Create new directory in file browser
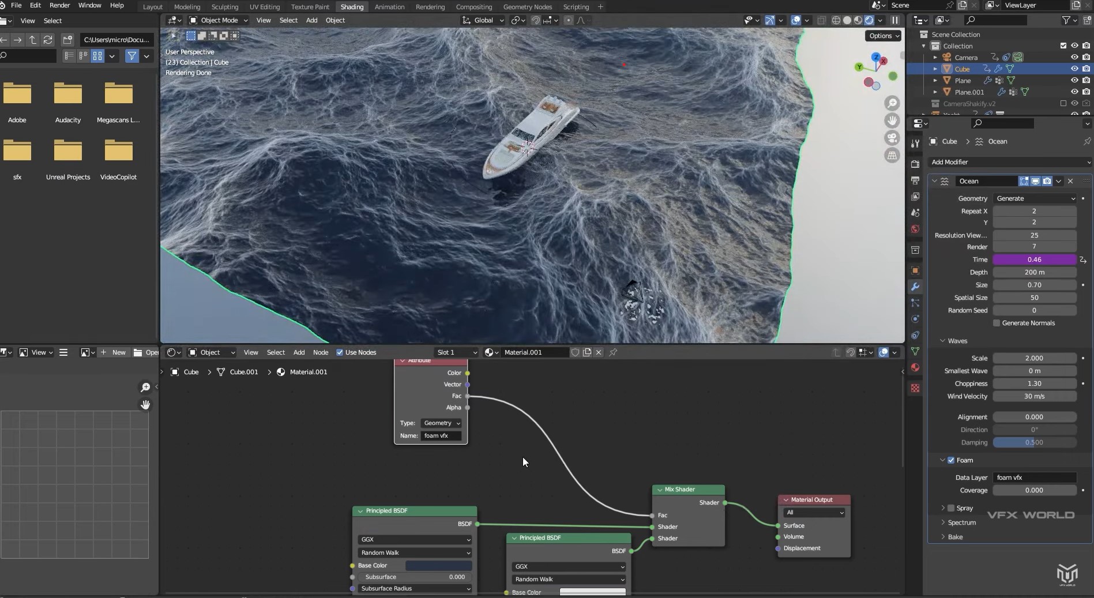This screenshot has width=1094, height=598. (x=67, y=40)
